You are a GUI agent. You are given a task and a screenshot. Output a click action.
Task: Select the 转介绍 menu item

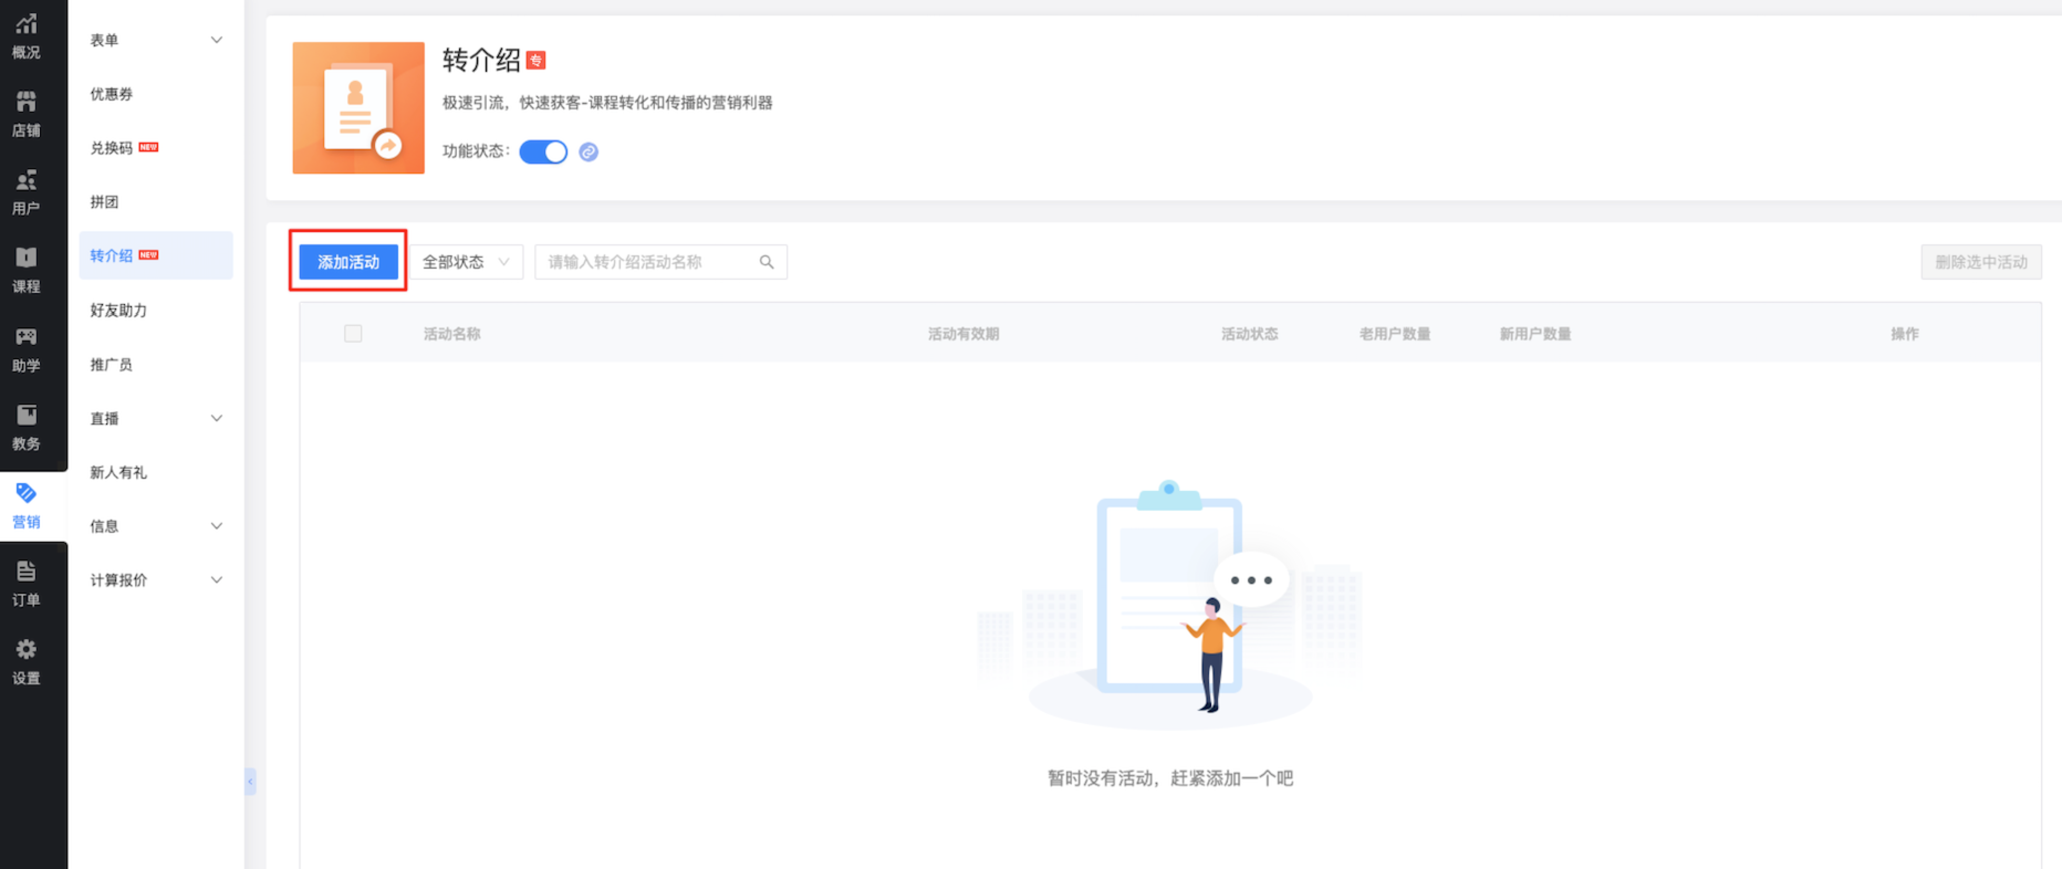pos(155,255)
